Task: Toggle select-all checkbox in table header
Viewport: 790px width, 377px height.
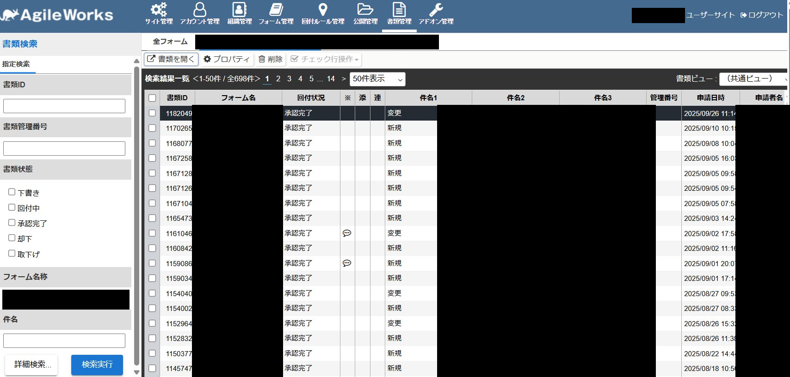Action: point(152,98)
